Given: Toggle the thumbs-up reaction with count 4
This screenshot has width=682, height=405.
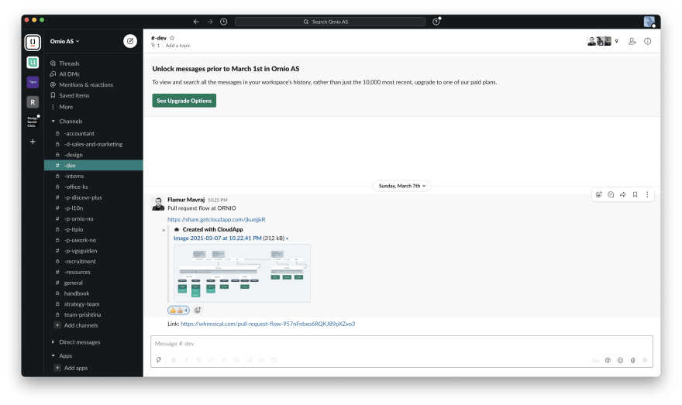Looking at the screenshot, I should pyautogui.click(x=179, y=311).
